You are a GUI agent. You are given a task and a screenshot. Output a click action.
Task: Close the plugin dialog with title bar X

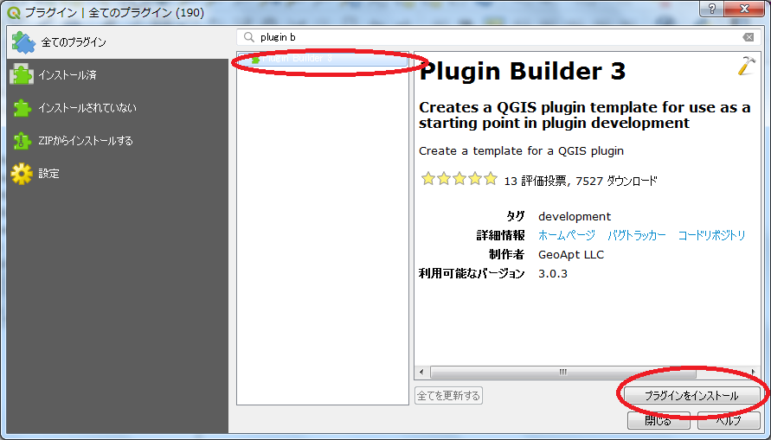point(744,9)
